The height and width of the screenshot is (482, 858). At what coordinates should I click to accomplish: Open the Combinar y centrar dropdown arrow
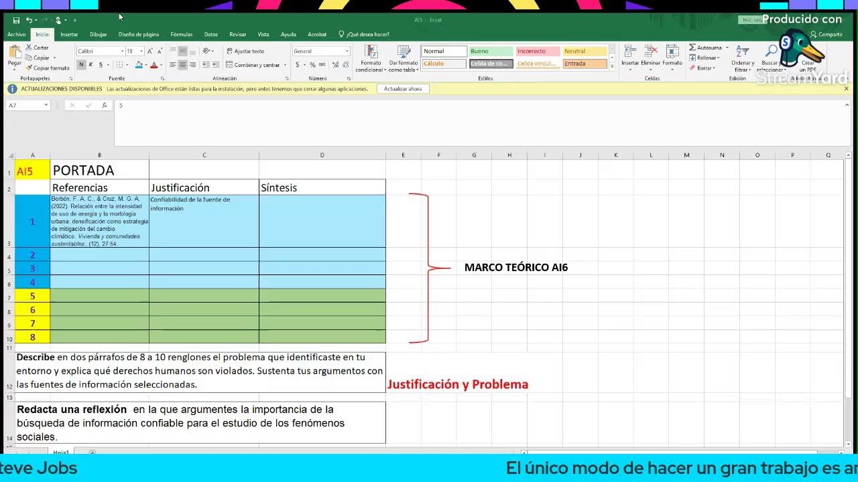(285, 65)
